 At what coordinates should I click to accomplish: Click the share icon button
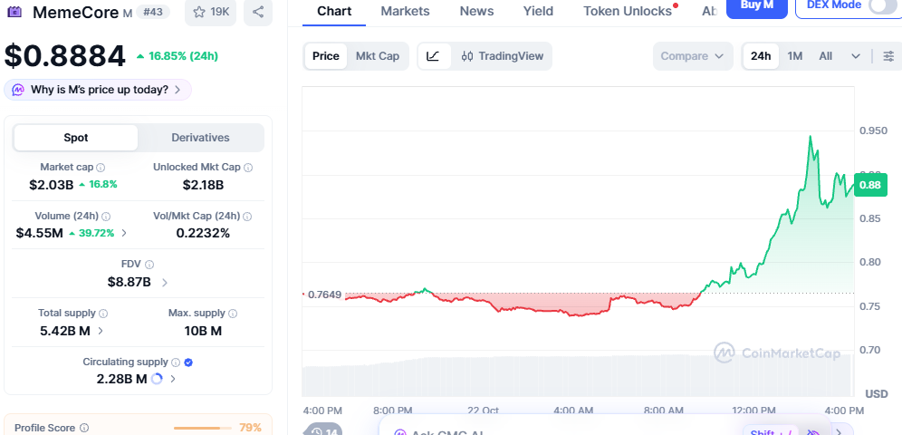click(258, 12)
